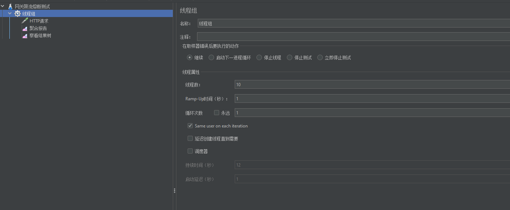Click the 持续时间（秒） label

(x=200, y=165)
